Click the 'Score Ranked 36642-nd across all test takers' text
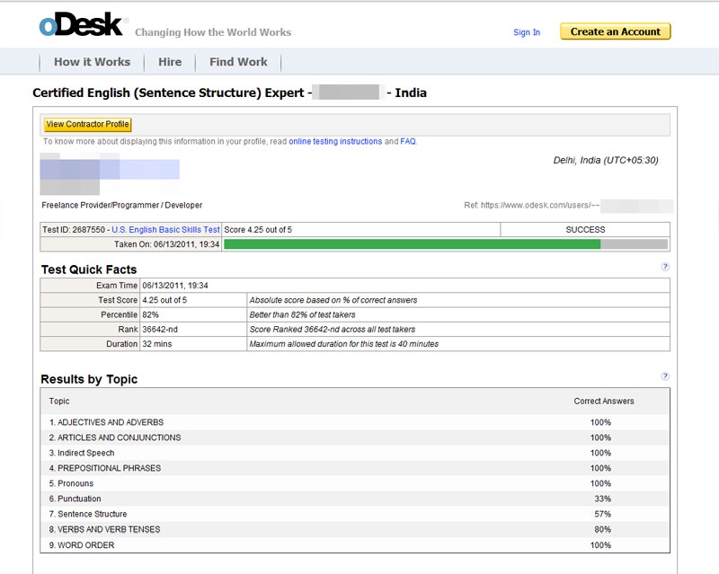Viewport: 719px width, 574px height. (333, 330)
